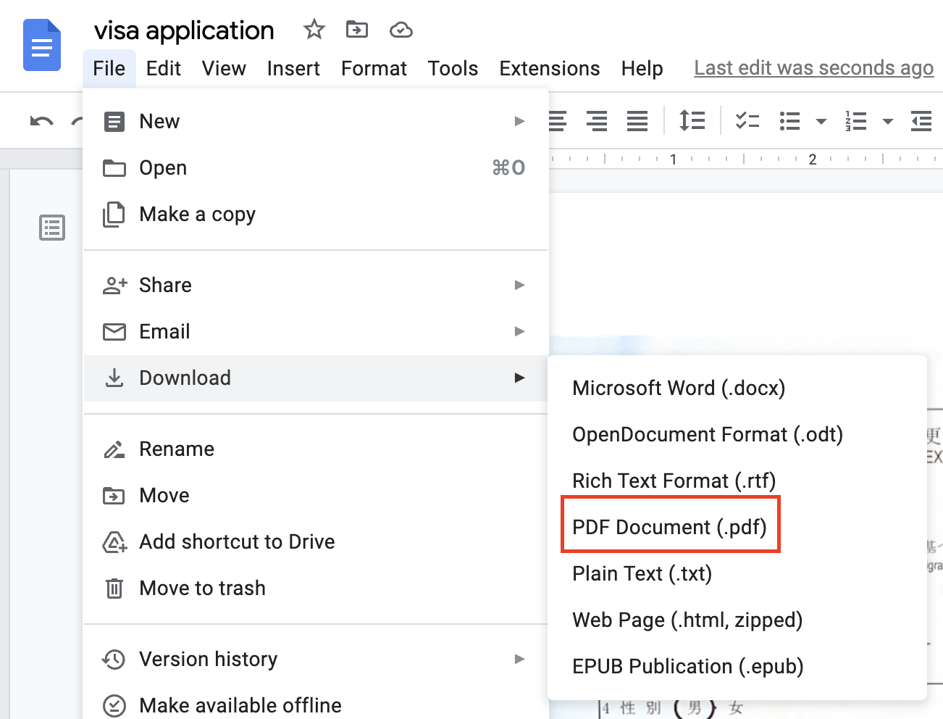Click the decrease indent icon
Viewport: 943px width, 719px height.
(921, 121)
